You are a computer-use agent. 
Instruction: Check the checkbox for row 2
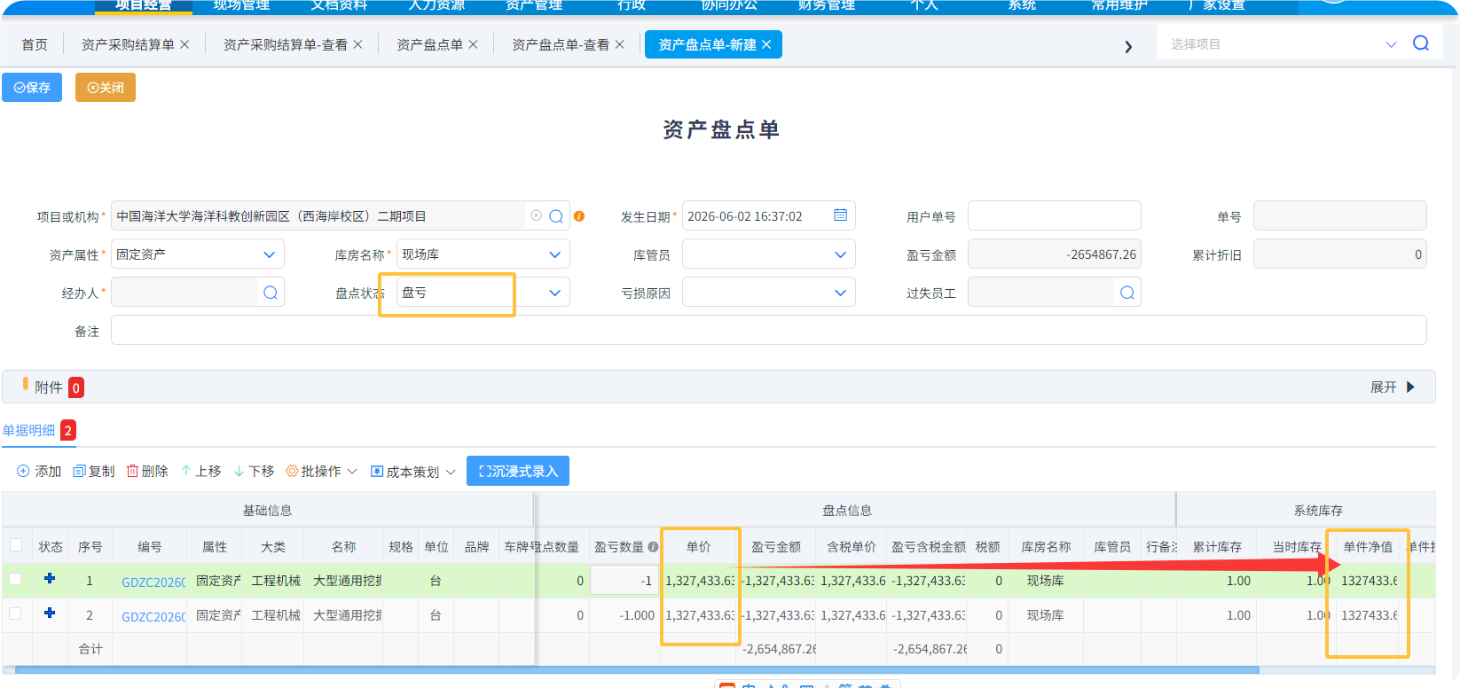coord(15,614)
